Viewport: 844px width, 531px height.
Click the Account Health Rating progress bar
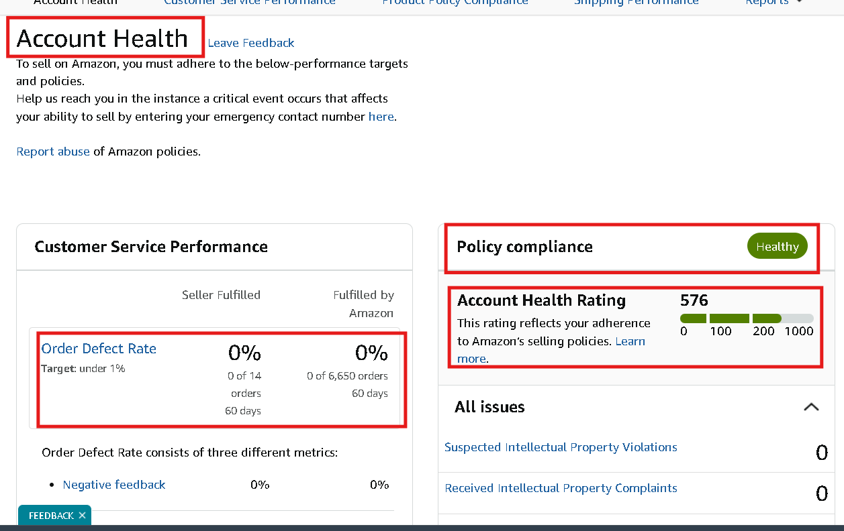coord(747,318)
